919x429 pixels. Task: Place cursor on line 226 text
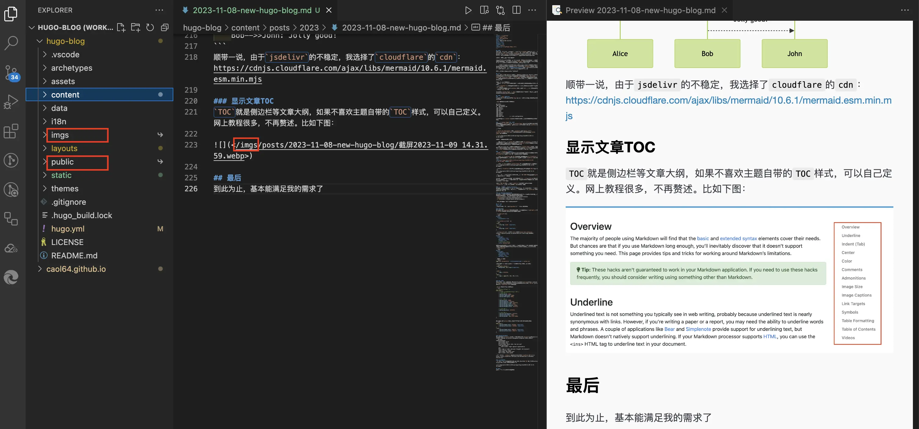pos(268,189)
